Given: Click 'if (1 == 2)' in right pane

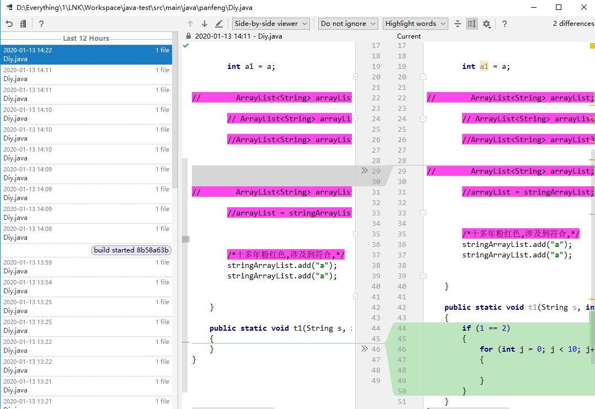Looking at the screenshot, I should point(486,328).
